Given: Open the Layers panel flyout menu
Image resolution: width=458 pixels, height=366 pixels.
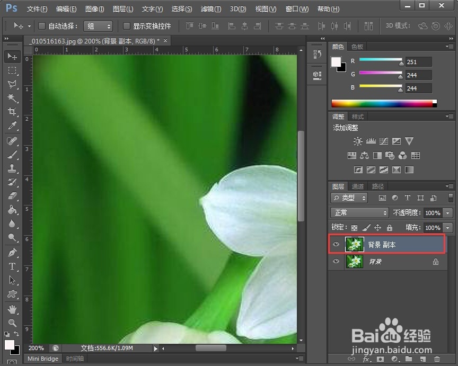Looking at the screenshot, I should click(450, 186).
